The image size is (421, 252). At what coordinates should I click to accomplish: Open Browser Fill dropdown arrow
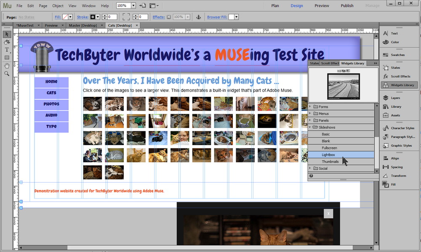click(x=236, y=17)
